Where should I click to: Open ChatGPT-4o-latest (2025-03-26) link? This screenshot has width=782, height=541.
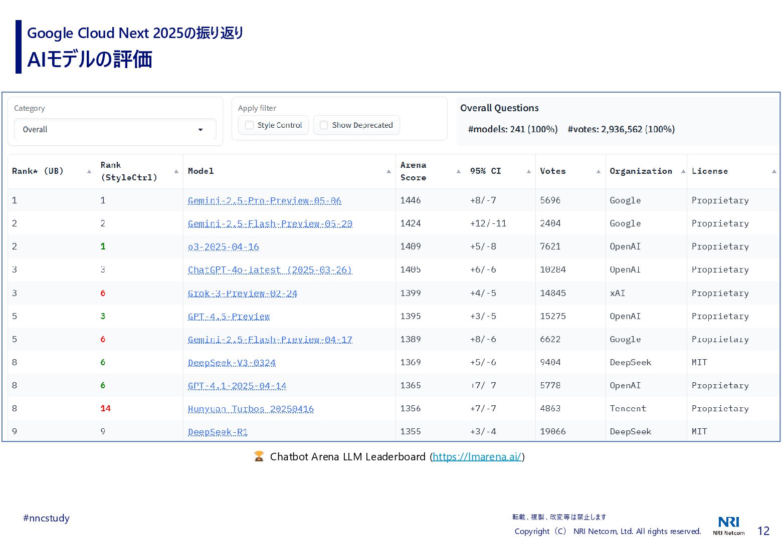(x=270, y=270)
